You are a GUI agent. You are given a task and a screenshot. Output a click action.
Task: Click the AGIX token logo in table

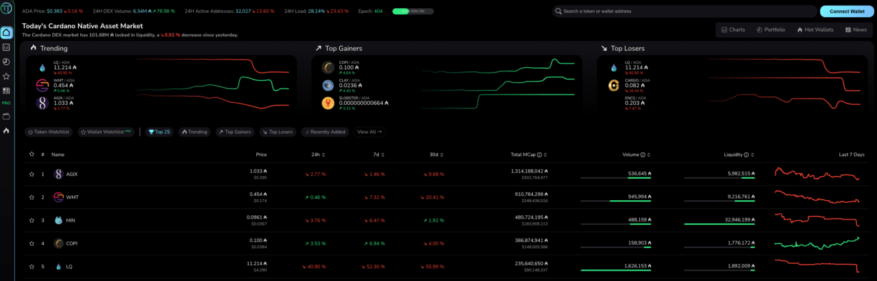point(58,174)
